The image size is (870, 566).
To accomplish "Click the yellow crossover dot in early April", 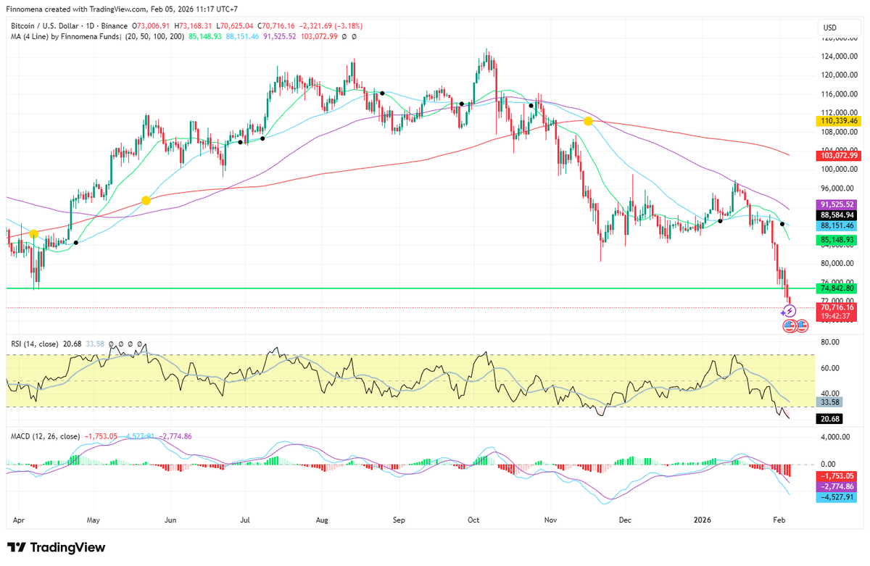I will click(33, 233).
